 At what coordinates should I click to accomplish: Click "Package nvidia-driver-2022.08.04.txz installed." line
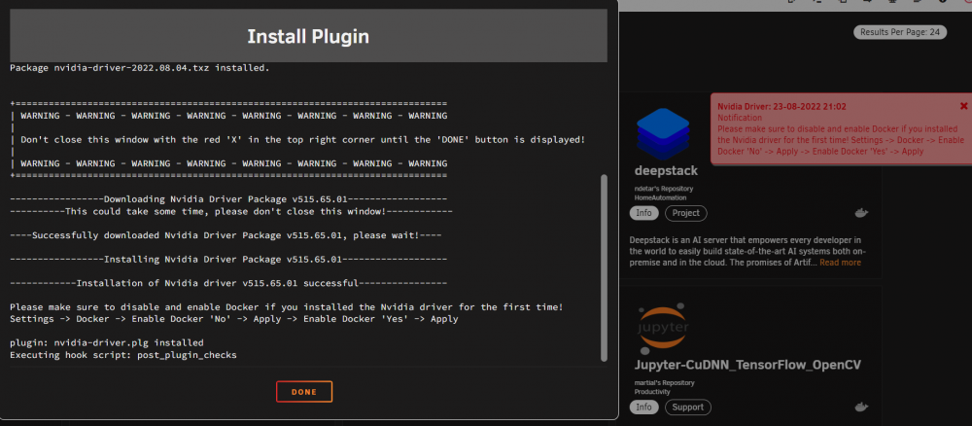tap(140, 68)
